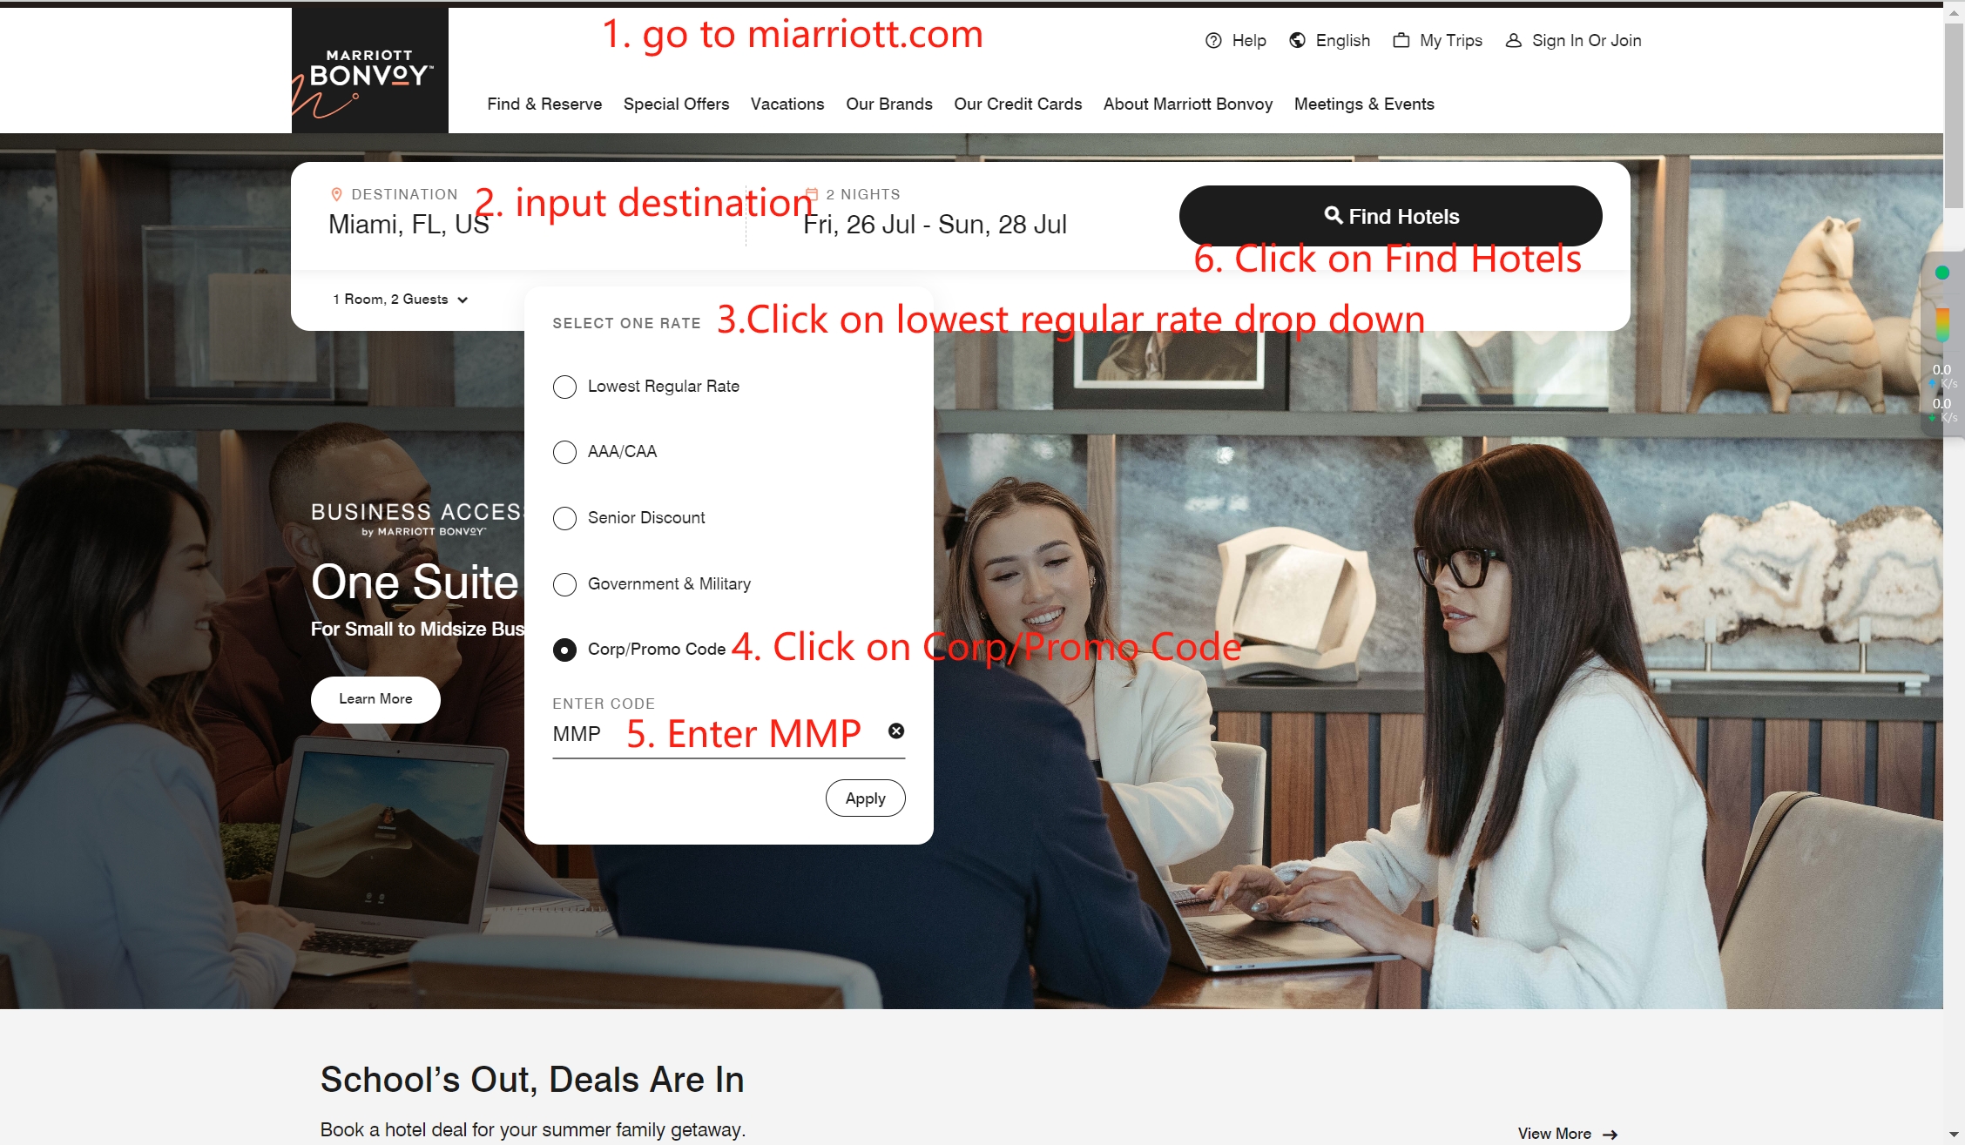Screen dimensions: 1965x1145
Task: Click the Sign In person icon
Action: [1514, 40]
